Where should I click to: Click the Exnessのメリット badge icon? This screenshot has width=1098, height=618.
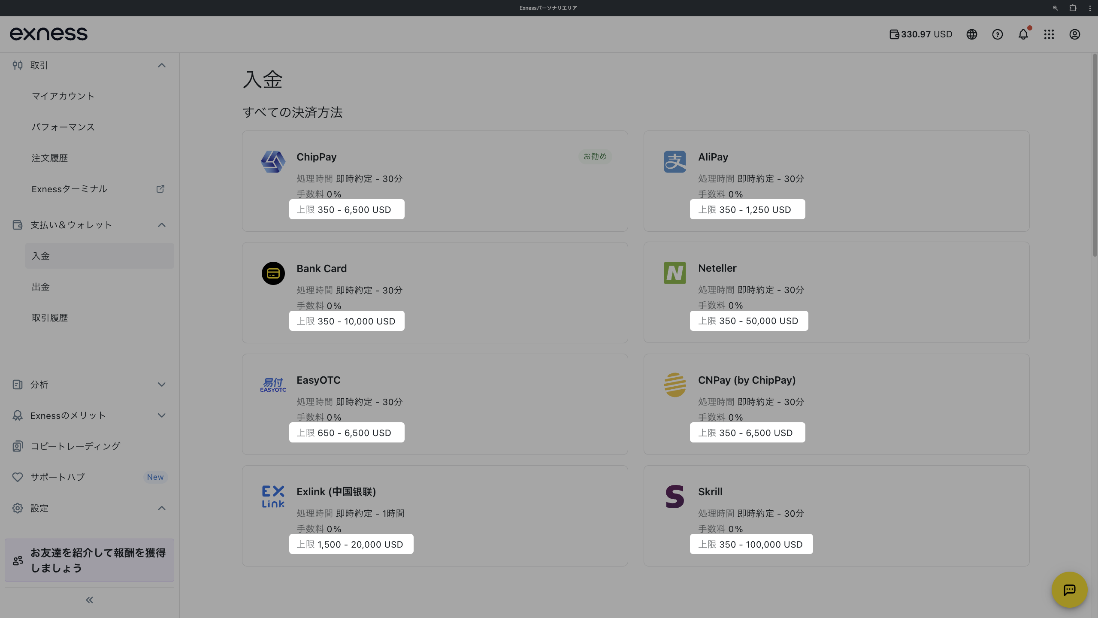coord(18,415)
